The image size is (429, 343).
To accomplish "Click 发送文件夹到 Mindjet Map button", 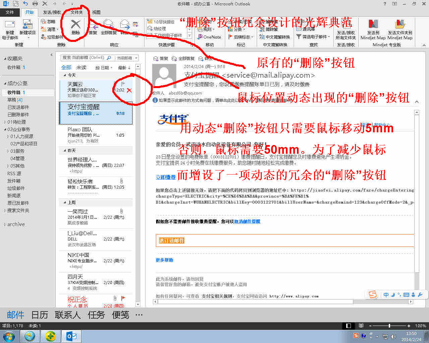I will [400, 29].
